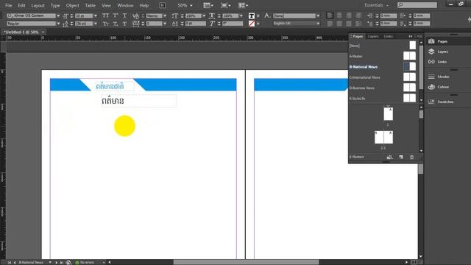This screenshot has width=471, height=265.
Task: Click the Small Caps (Tt) icon
Action: 105,24
